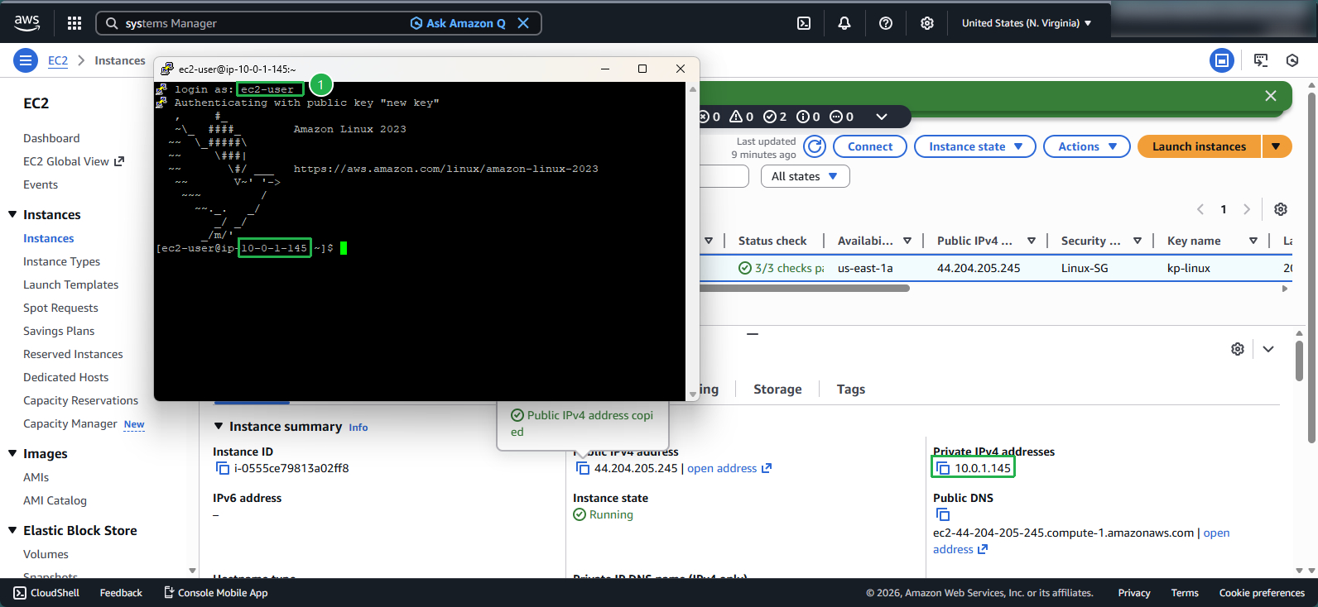This screenshot has width=1318, height=607.
Task: Open the Launch Templates sidebar link
Action: (x=70, y=284)
